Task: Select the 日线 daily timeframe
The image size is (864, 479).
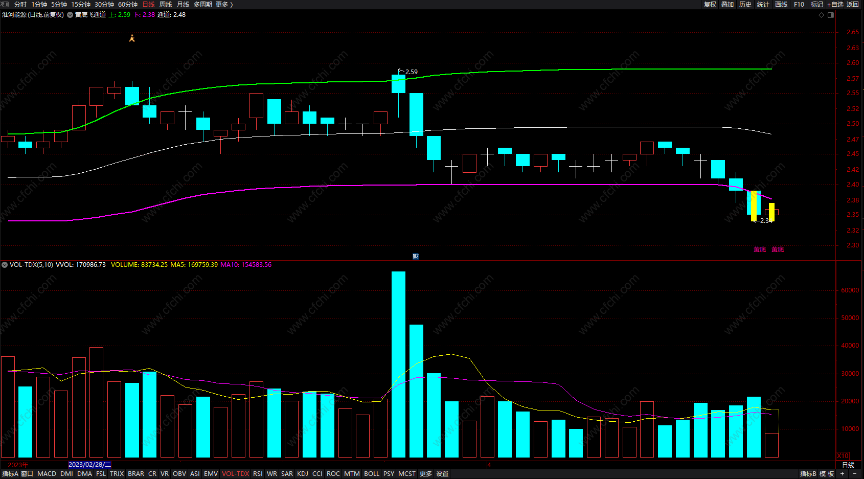Action: click(148, 4)
